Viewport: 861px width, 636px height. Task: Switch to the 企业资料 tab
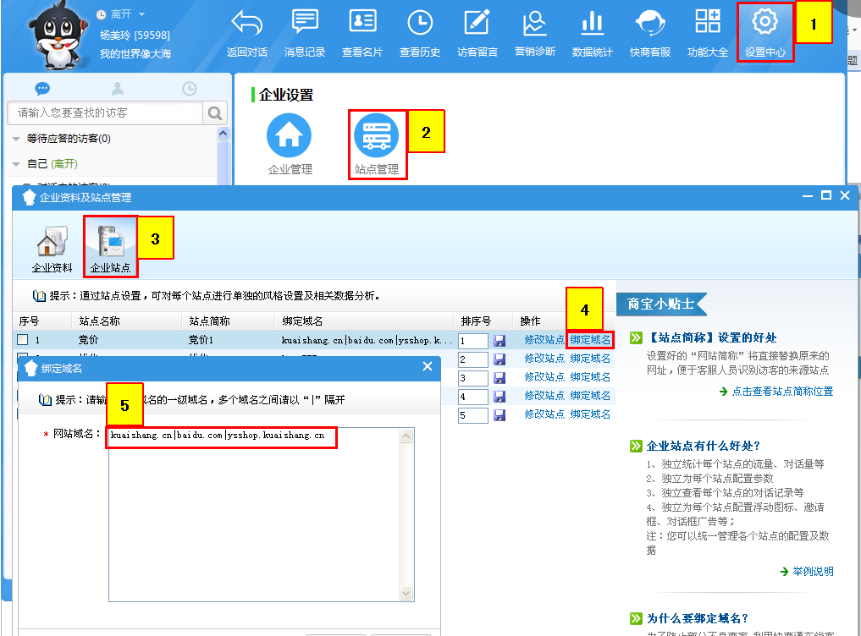pos(52,249)
